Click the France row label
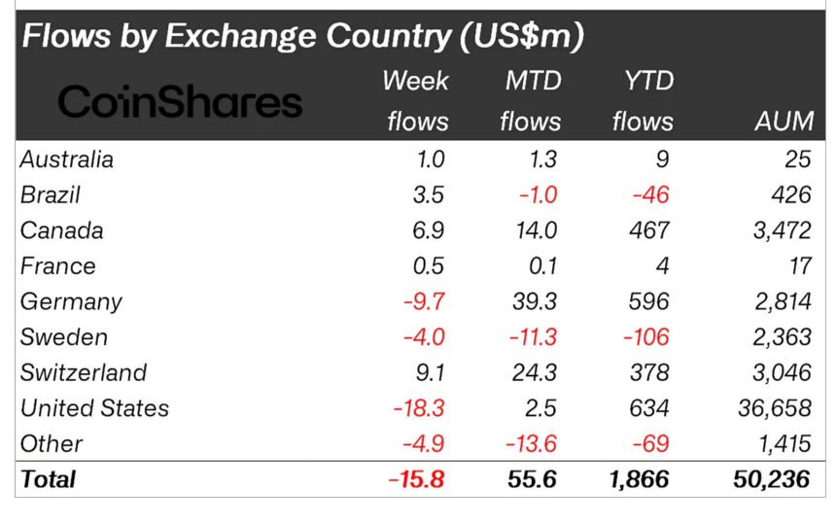The height and width of the screenshot is (524, 836). (x=58, y=266)
